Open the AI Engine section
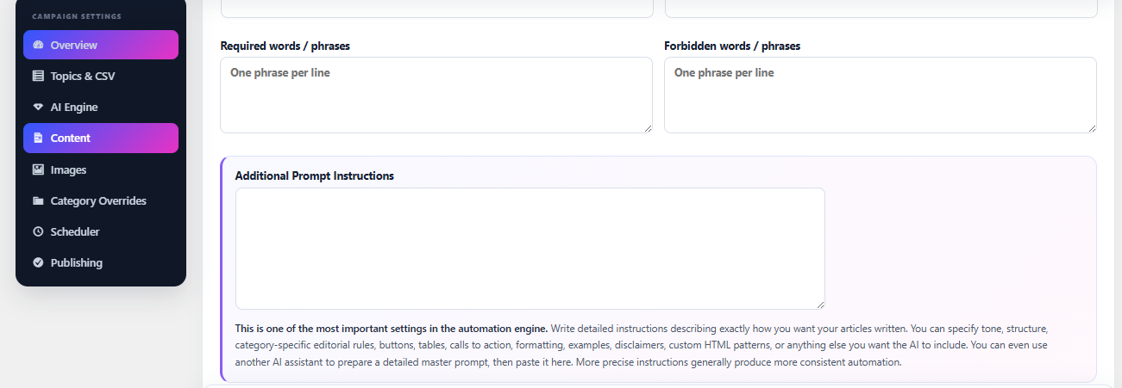Screen dimensions: 1122x388 (x=101, y=108)
